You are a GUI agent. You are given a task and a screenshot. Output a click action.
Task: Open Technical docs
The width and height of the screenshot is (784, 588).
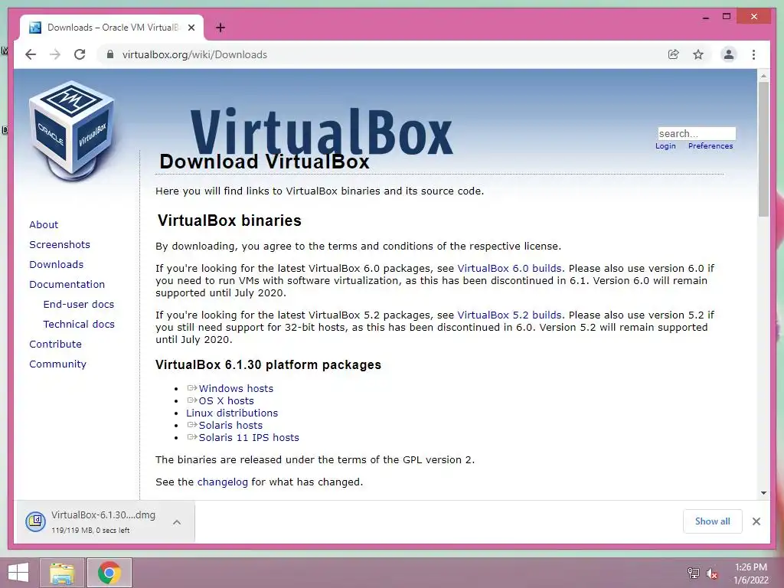[x=79, y=325]
